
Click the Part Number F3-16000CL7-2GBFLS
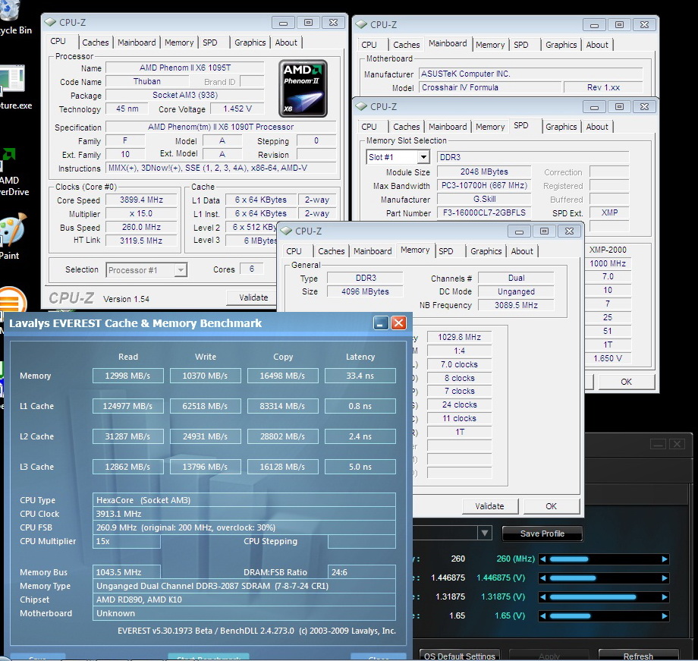484,213
